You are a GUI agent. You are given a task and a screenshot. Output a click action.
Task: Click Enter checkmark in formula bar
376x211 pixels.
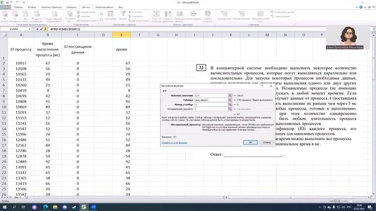(x=41, y=29)
